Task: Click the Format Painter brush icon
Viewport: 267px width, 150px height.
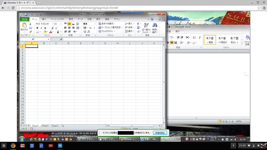Action: (x=30, y=32)
